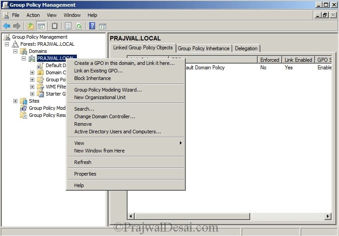The height and width of the screenshot is (236, 339).
Task: Click the horizontal scrollbar left arrow
Action: pyautogui.click(x=131, y=216)
